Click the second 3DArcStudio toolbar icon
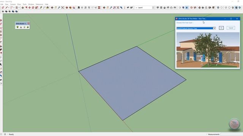Image resolution: width=243 pixels, height=136 pixels. [21, 27]
